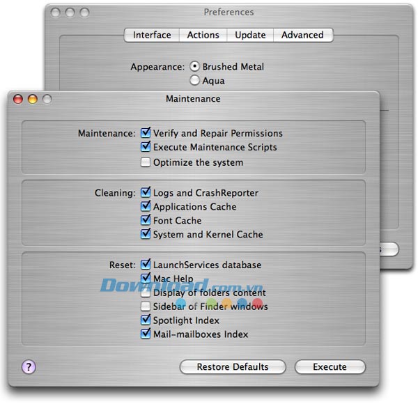Switch to the Actions preferences tab
The height and width of the screenshot is (404, 418).
[203, 35]
